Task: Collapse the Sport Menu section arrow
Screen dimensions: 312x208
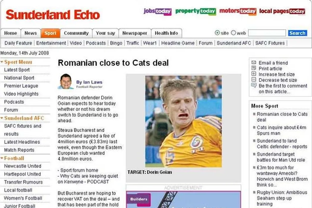Action: [2, 62]
